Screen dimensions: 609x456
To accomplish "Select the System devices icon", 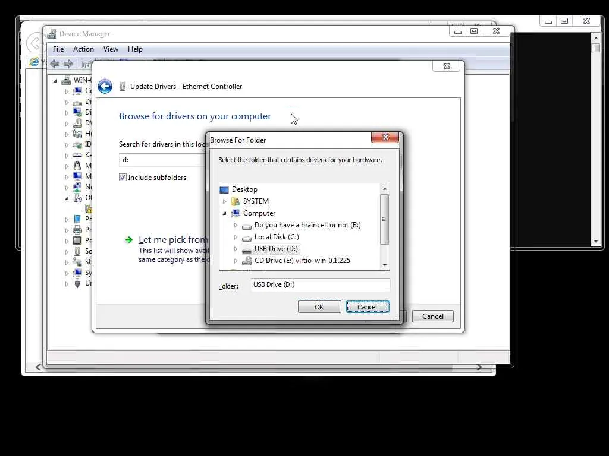I will point(77,273).
